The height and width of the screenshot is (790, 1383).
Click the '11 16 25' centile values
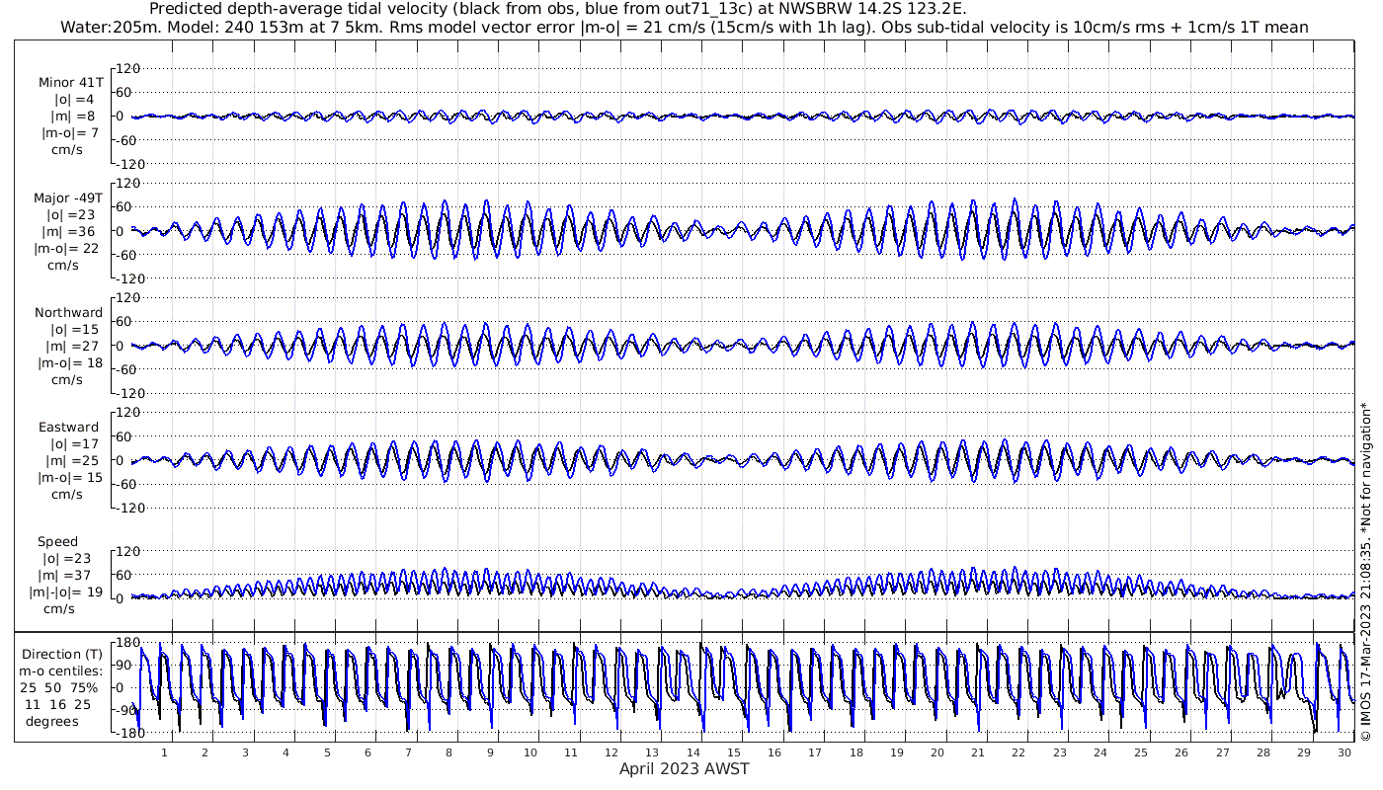59,705
